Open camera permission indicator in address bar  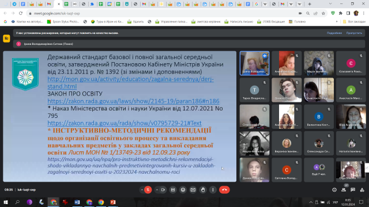coord(300,13)
